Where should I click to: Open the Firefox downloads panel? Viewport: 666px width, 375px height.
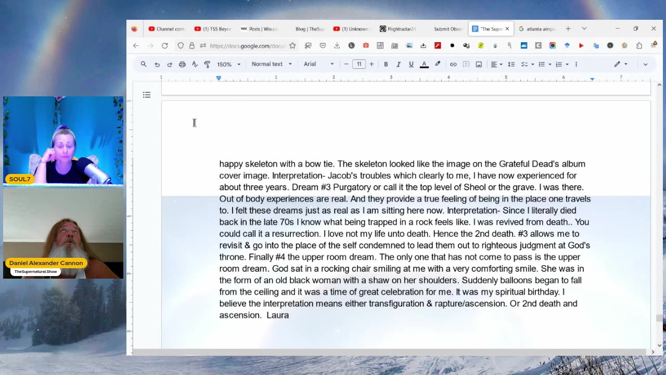point(337,46)
